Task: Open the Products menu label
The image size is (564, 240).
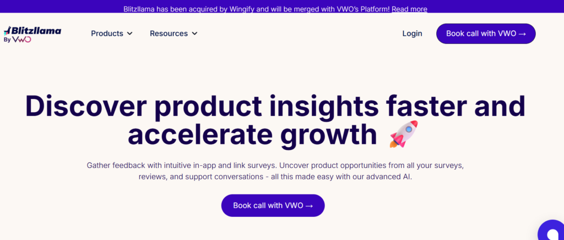Action: click(x=107, y=34)
